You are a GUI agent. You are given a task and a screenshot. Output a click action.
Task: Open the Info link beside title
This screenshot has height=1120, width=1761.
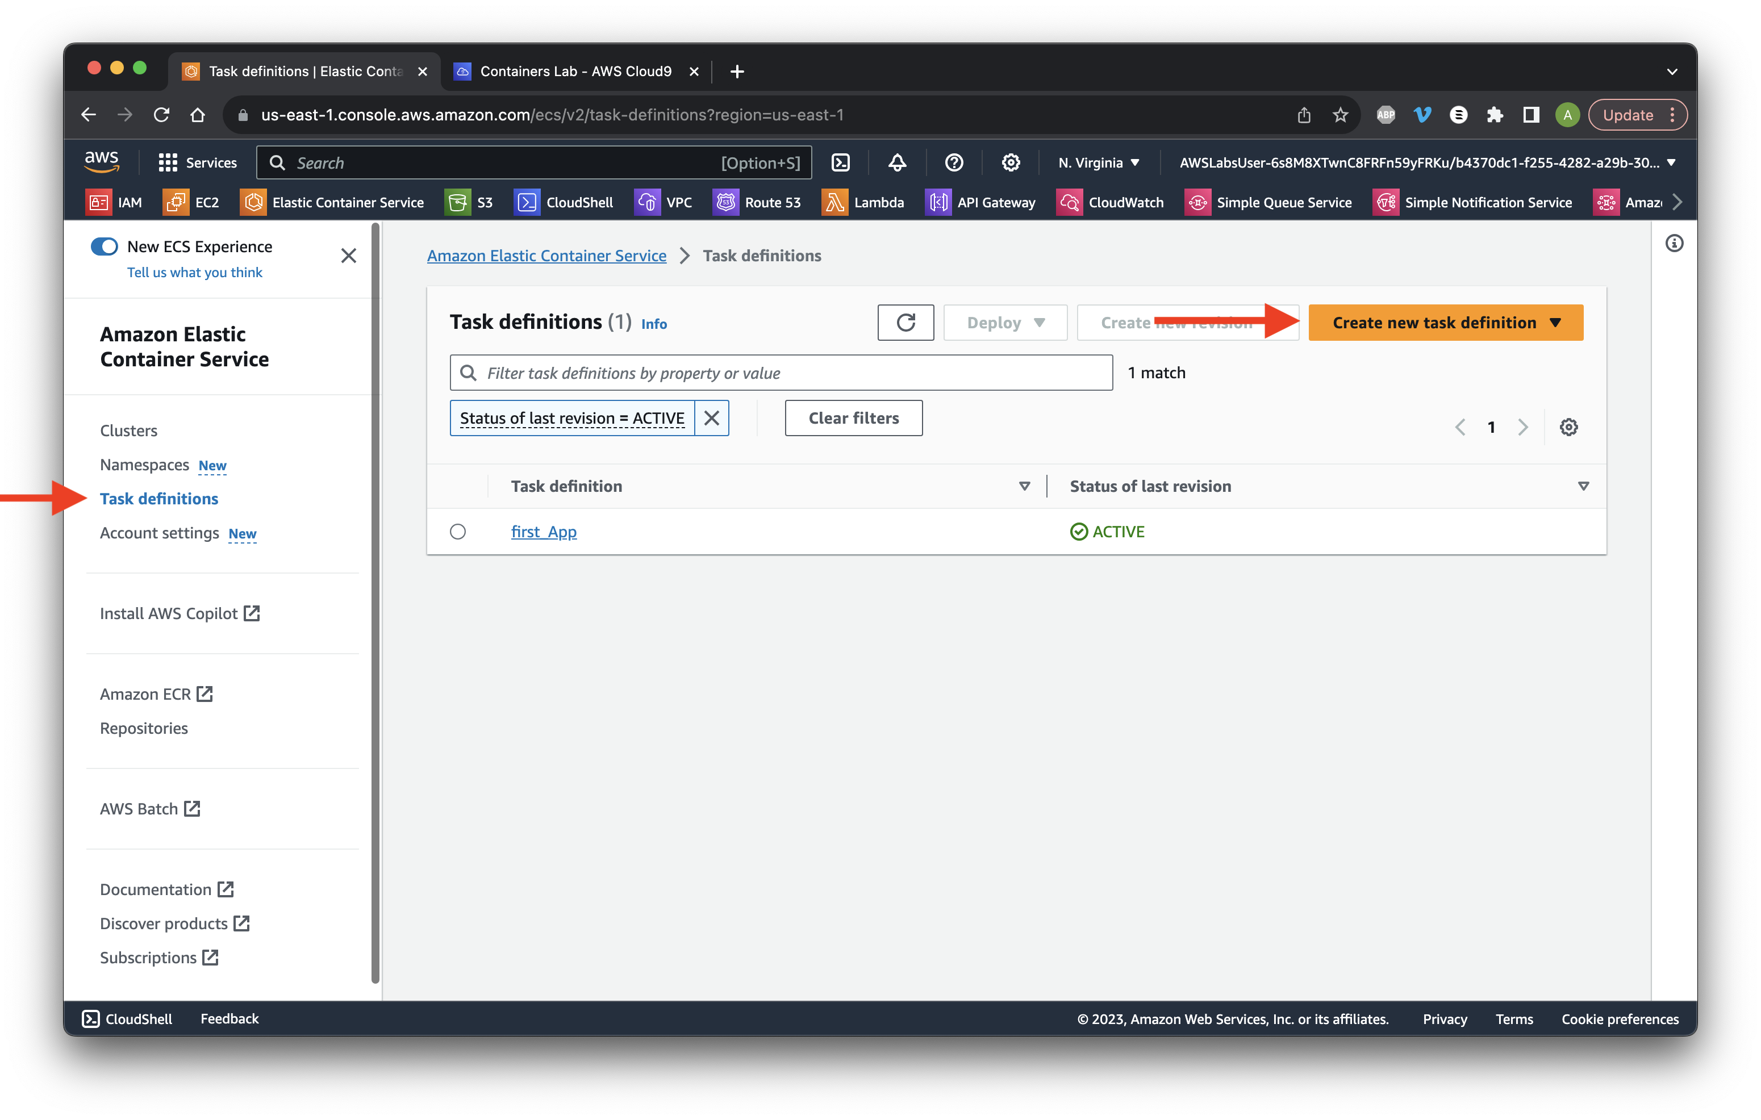pos(654,324)
